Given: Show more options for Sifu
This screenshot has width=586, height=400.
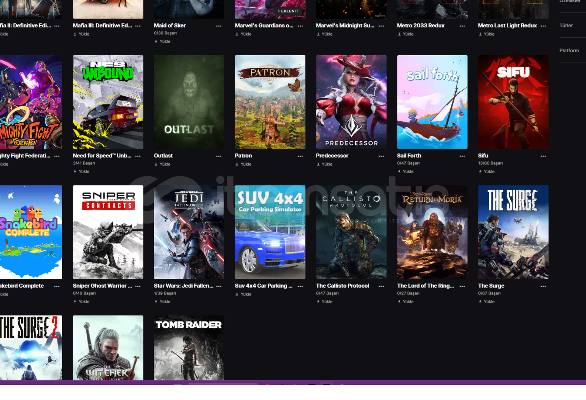Looking at the screenshot, I should tap(543, 156).
